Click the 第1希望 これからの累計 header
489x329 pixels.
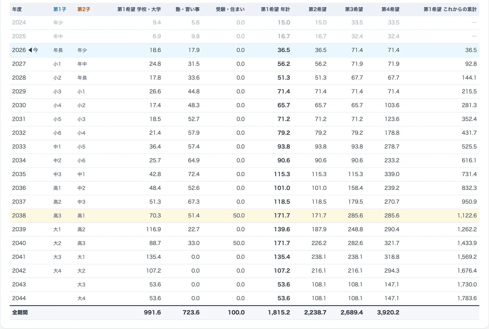450,9
